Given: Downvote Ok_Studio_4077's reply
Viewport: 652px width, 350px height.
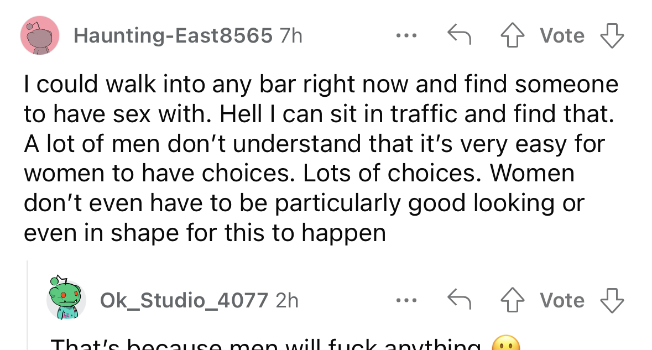Looking at the screenshot, I should pos(612,300).
